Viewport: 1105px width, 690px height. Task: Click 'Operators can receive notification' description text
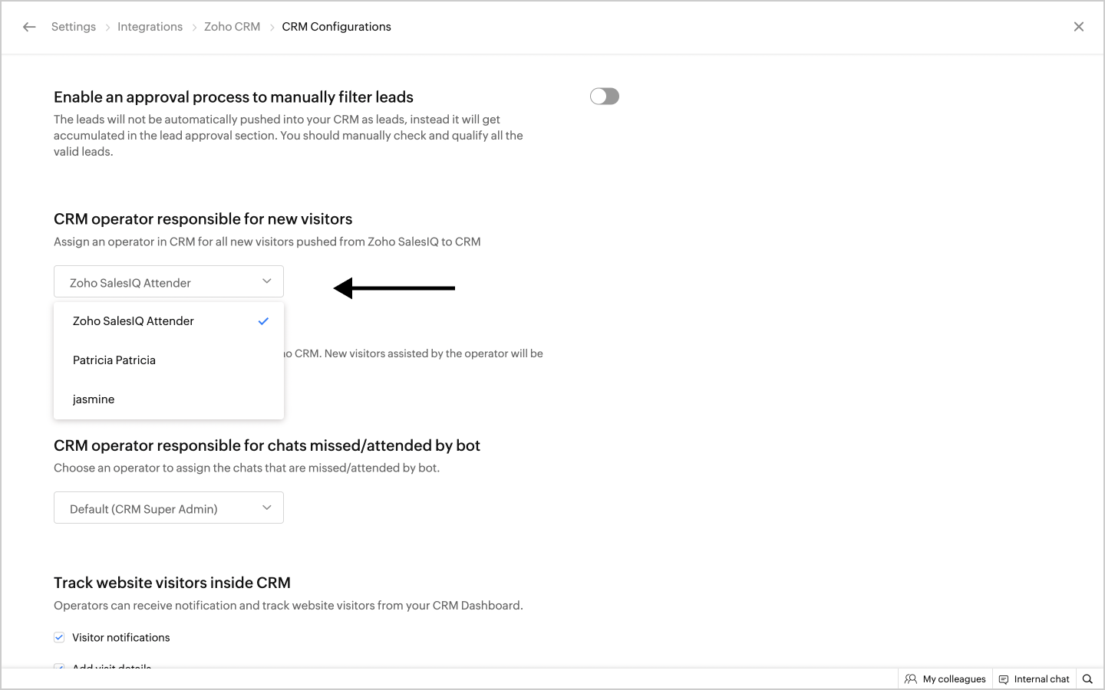coord(289,606)
